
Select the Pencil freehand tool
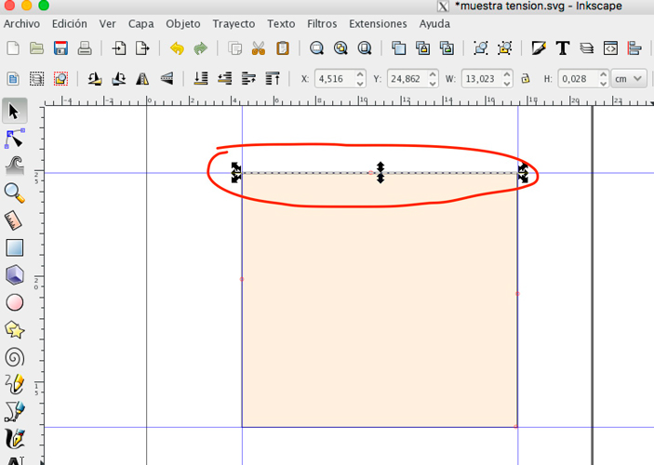tap(14, 384)
